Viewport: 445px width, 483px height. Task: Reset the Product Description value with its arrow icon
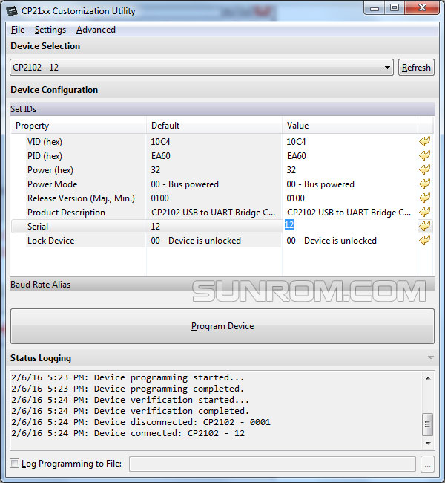[x=425, y=213]
